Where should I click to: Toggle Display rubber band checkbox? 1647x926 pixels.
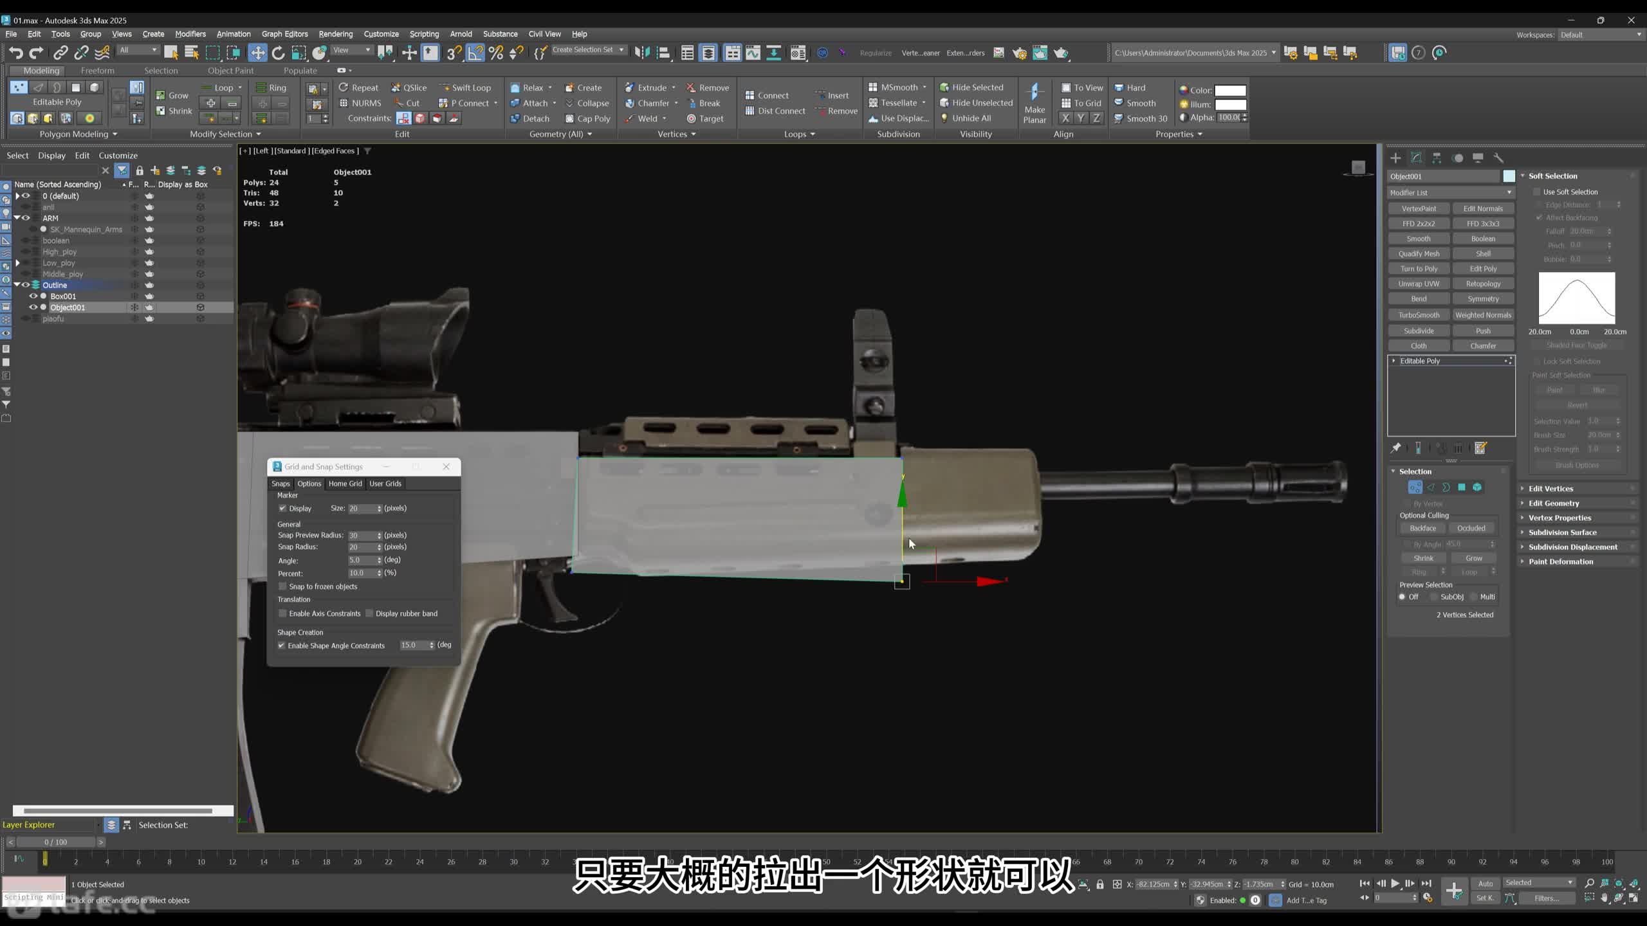tap(369, 613)
